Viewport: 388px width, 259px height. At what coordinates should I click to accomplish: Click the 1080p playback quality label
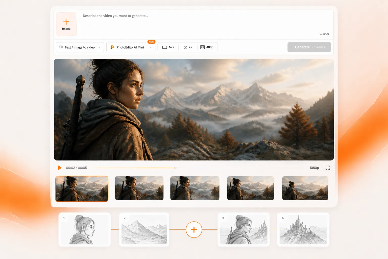point(314,168)
